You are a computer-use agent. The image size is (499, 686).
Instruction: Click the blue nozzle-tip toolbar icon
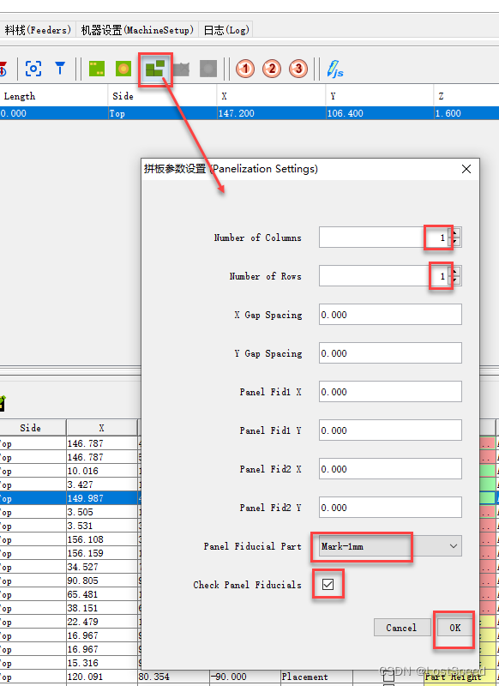60,69
